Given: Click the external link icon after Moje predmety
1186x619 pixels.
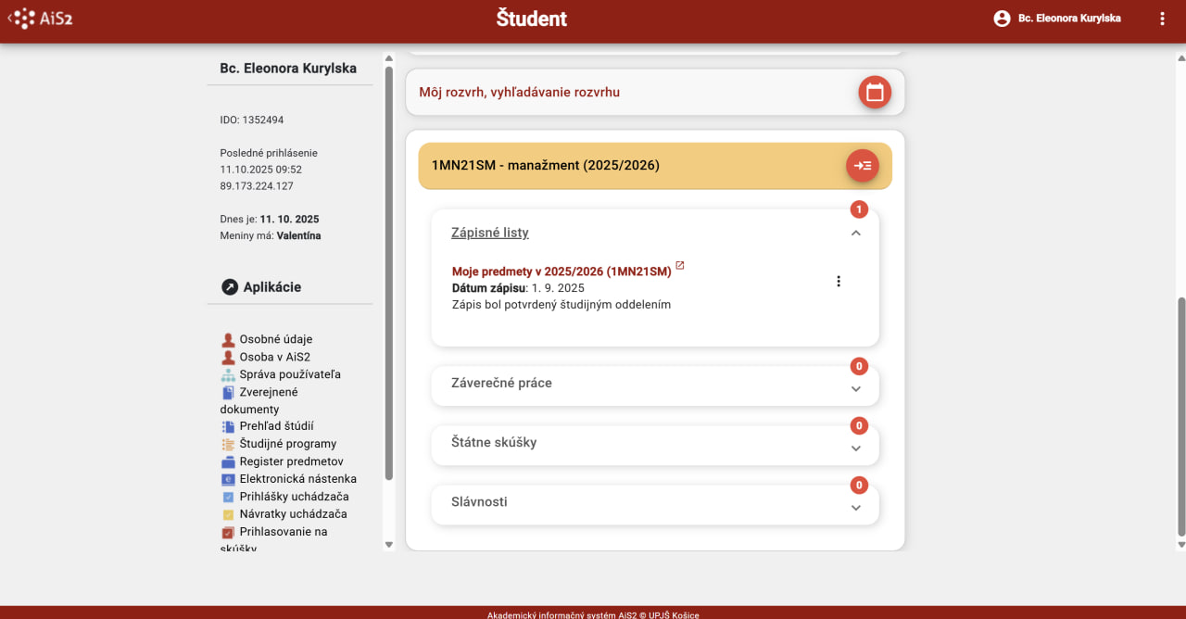Looking at the screenshot, I should pyautogui.click(x=679, y=266).
